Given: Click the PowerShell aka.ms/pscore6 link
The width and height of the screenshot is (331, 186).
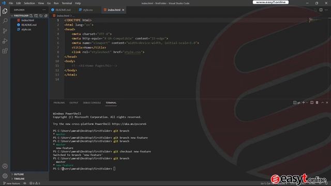Looking at the screenshot, I should pyautogui.click(x=129, y=124).
